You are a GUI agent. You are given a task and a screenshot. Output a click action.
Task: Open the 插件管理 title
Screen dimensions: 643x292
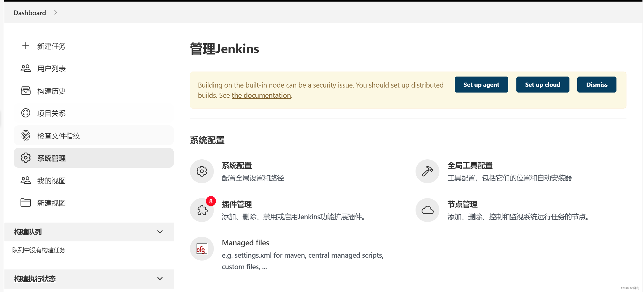click(237, 204)
